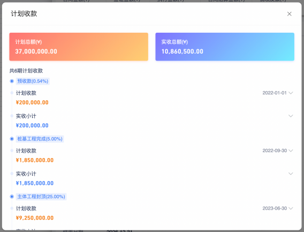Click the 2022-09-30 date label
304x232 pixels.
[x=275, y=151]
